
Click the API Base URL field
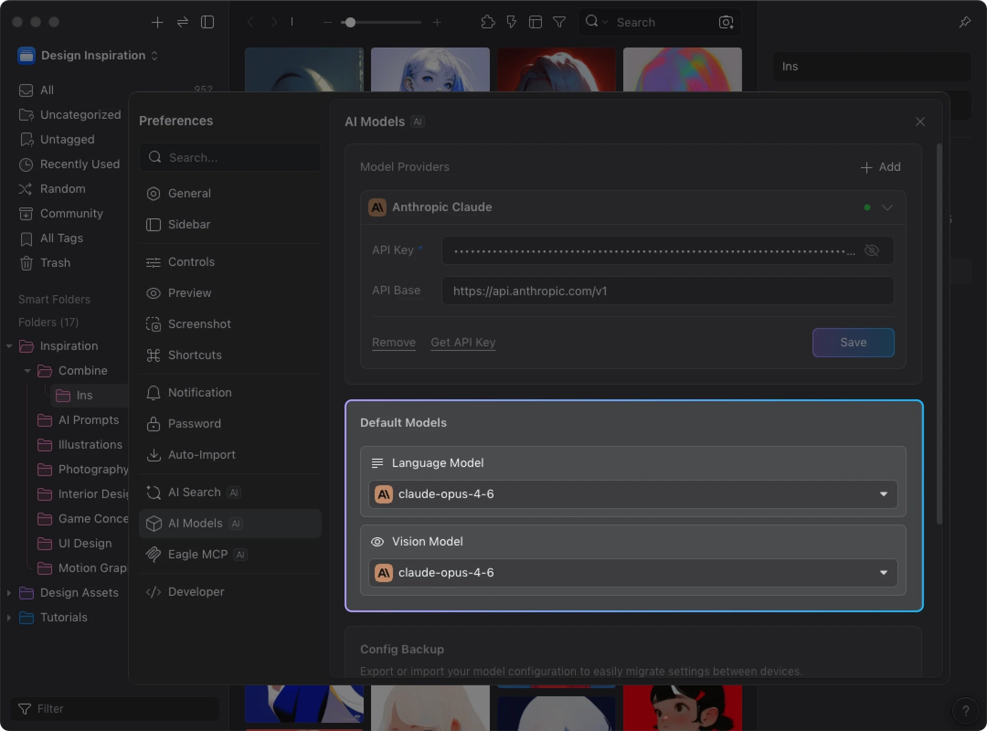pyautogui.click(x=667, y=291)
